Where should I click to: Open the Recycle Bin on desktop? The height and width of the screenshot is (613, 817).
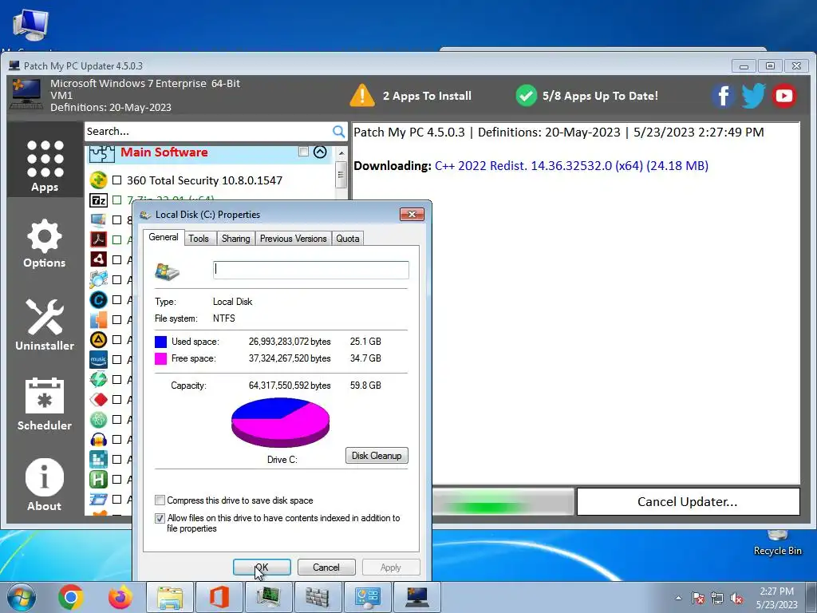(x=777, y=542)
